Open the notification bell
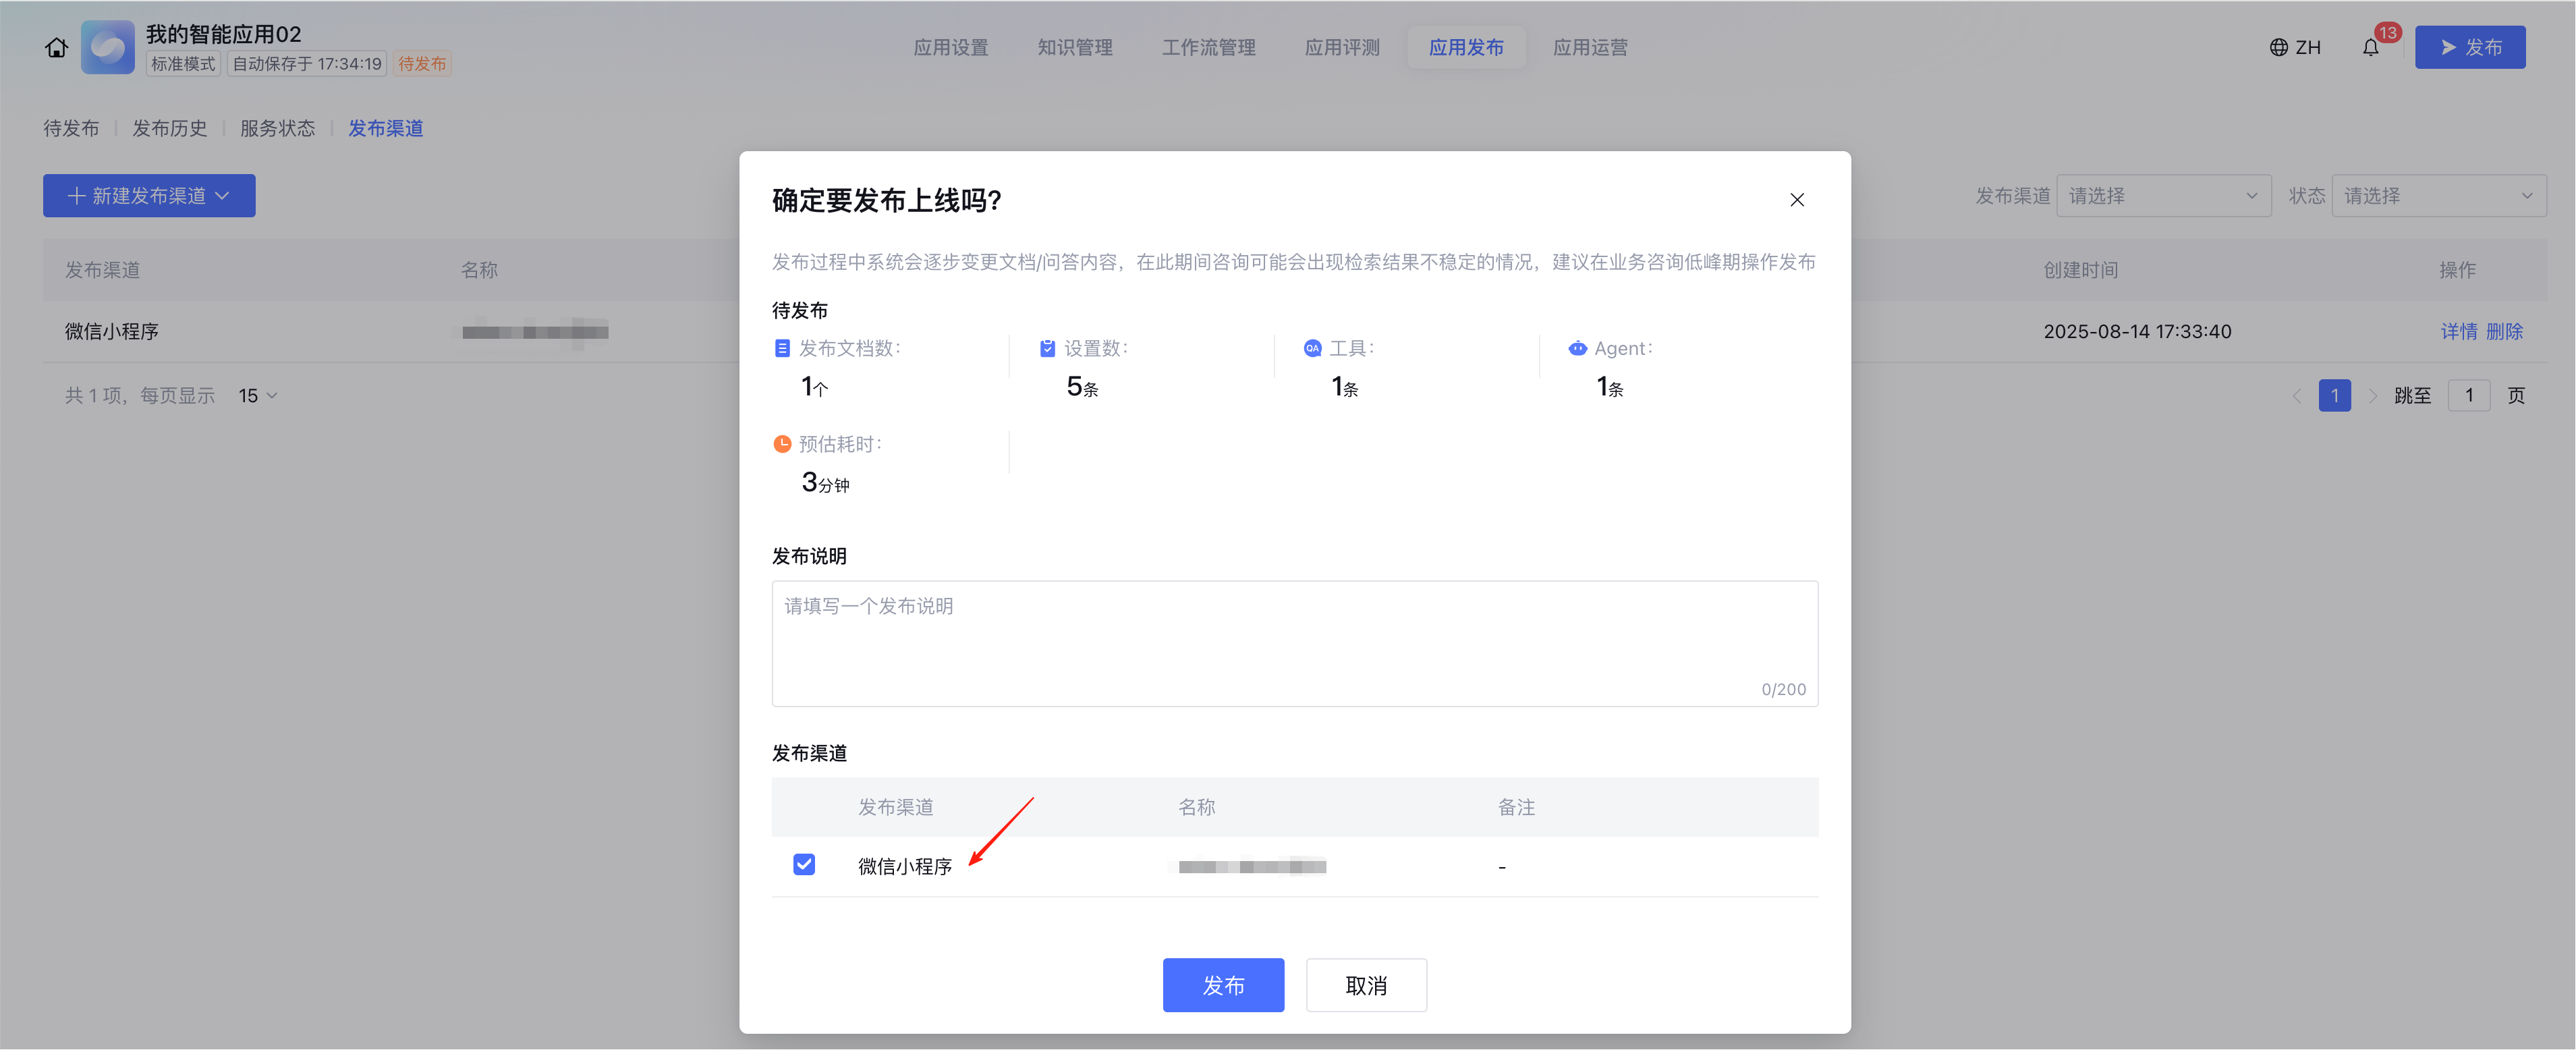 (x=2371, y=47)
